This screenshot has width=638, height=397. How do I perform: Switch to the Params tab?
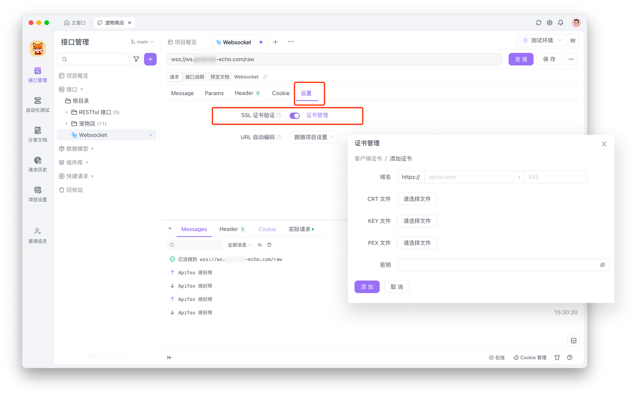(x=214, y=93)
